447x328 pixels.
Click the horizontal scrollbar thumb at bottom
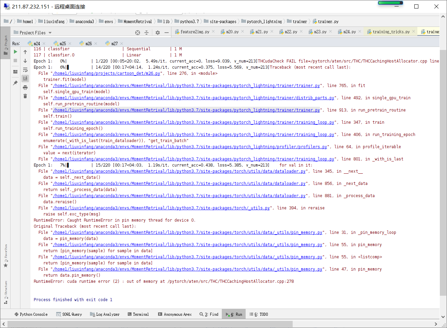150,324
